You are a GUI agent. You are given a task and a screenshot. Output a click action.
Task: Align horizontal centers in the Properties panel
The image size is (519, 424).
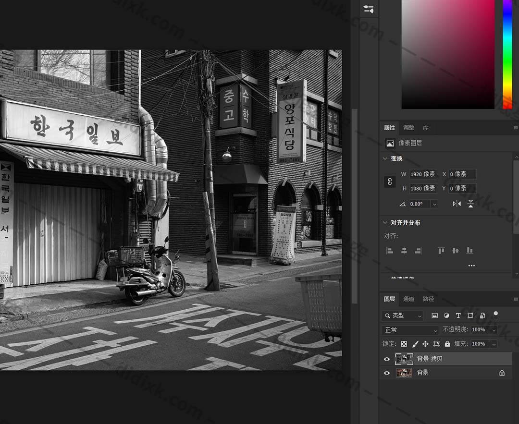coord(404,251)
